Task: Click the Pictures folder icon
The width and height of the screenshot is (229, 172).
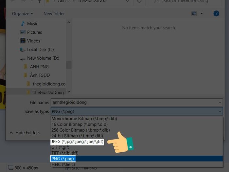Action: point(23,32)
